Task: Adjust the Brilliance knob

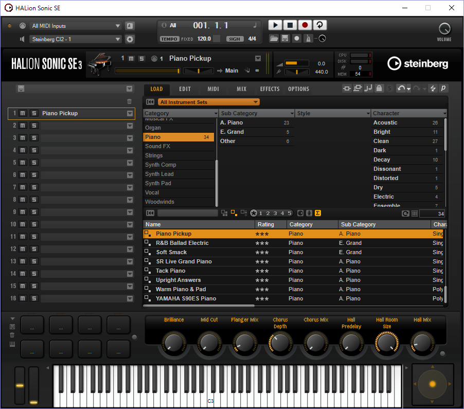Action: [173, 342]
